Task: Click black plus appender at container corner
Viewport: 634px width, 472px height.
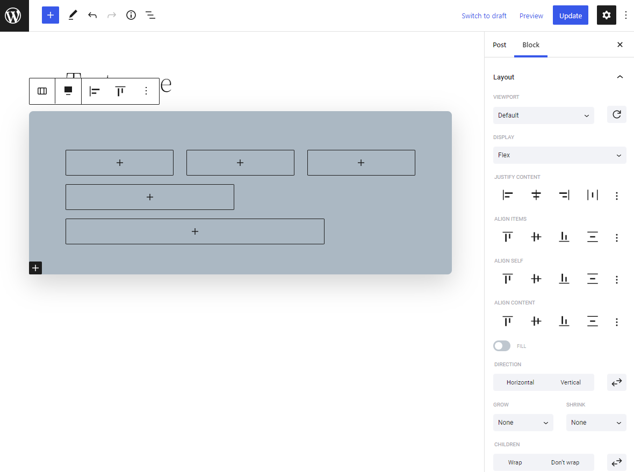Action: click(x=35, y=268)
